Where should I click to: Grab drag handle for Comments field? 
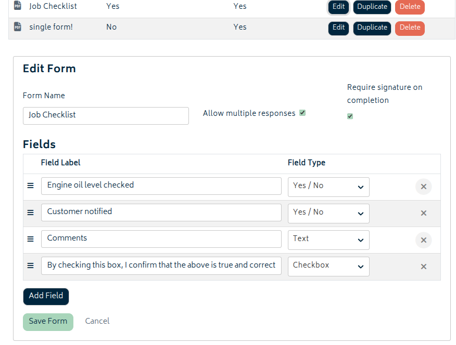(30, 239)
